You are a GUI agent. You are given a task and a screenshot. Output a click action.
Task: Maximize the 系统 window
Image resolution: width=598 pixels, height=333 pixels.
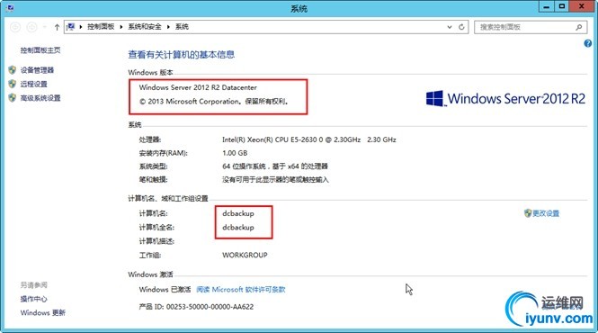click(x=562, y=6)
